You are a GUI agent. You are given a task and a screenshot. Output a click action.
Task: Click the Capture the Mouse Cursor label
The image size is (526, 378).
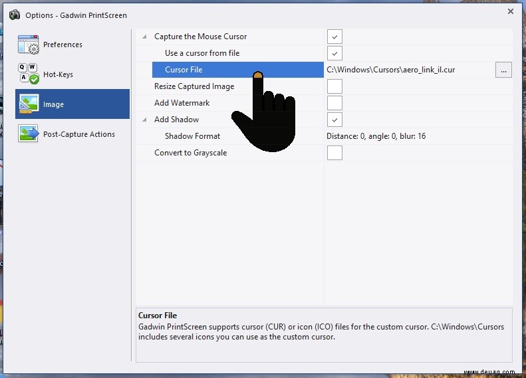(x=200, y=37)
